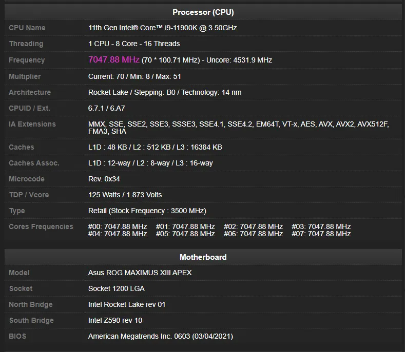Click 'Asus ROG MAXIMUS XIII APEX'
405x352 pixels.
[x=140, y=273]
